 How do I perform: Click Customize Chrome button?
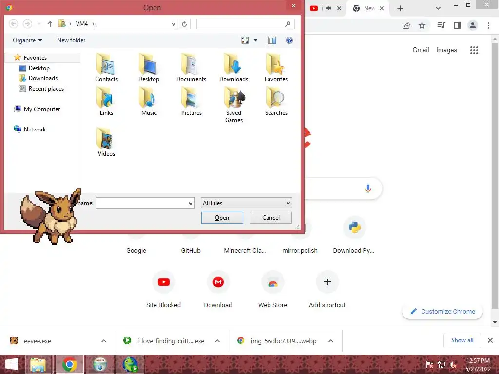[x=442, y=311]
